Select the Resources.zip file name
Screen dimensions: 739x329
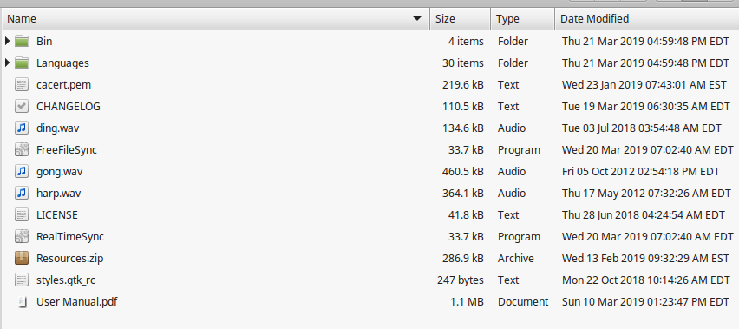(x=69, y=259)
